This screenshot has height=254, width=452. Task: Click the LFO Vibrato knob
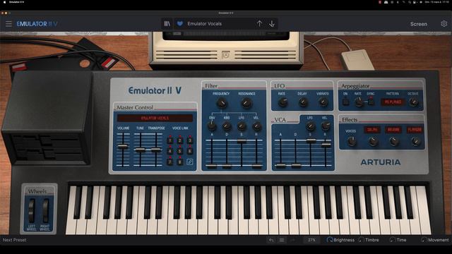[323, 102]
